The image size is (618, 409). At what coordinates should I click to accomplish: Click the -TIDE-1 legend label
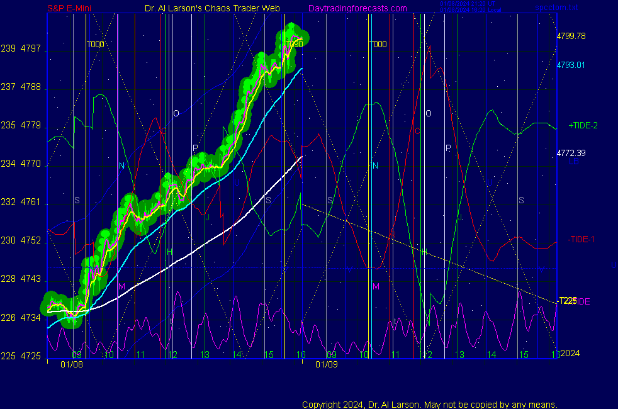click(581, 240)
